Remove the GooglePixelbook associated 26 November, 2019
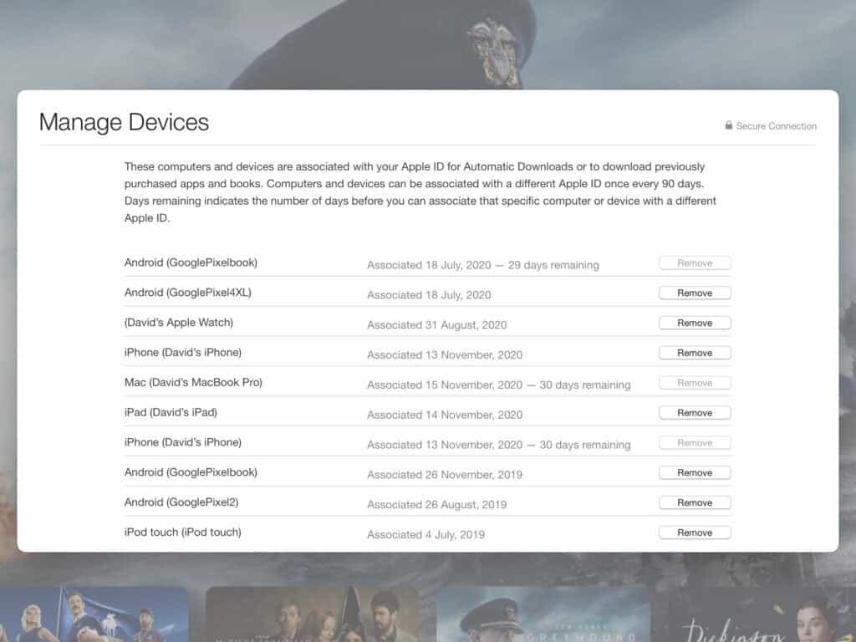This screenshot has width=856, height=642. (x=694, y=473)
